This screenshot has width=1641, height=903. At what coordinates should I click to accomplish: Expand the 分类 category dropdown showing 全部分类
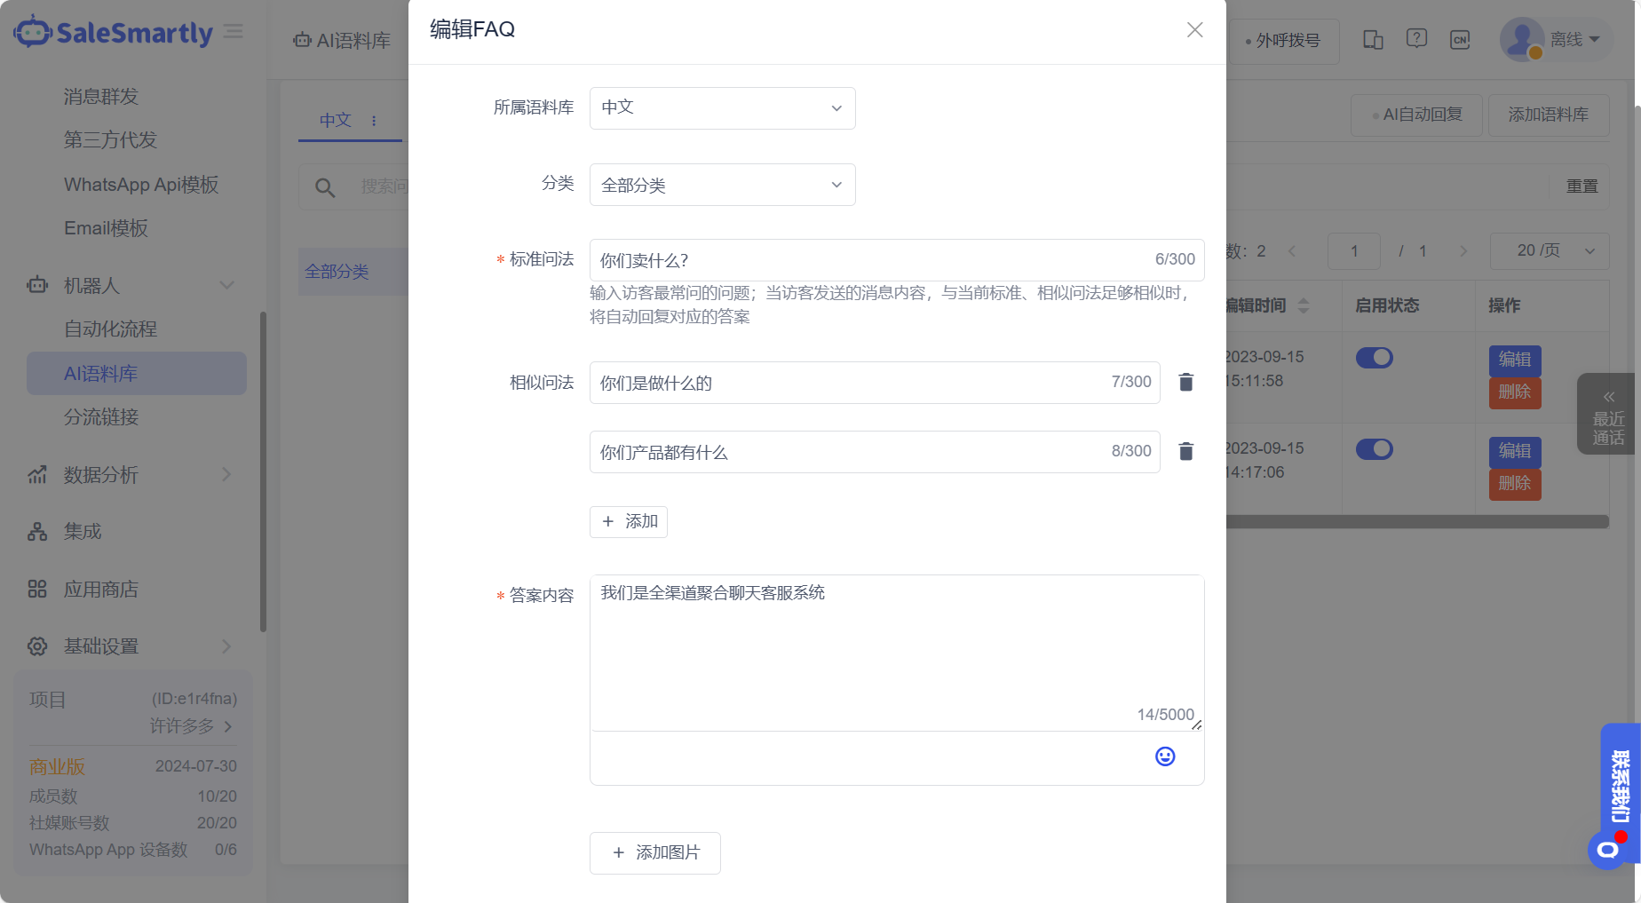[722, 185]
